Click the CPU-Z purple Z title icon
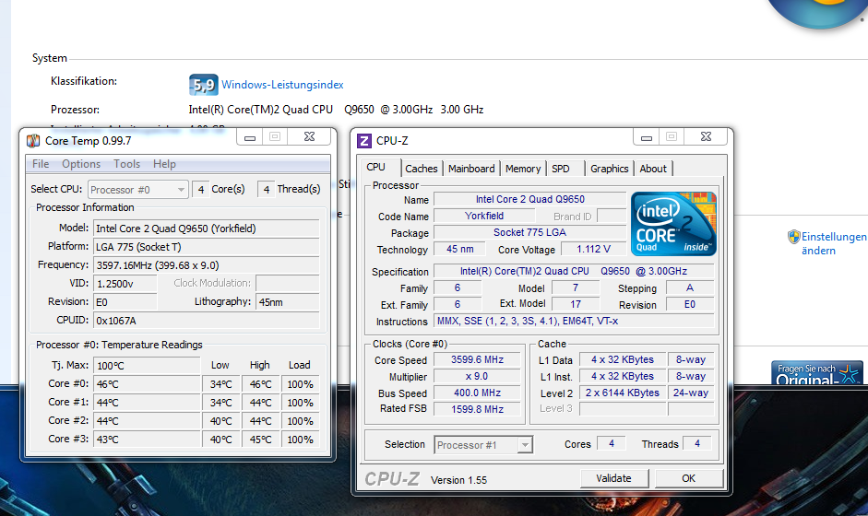 pyautogui.click(x=364, y=140)
